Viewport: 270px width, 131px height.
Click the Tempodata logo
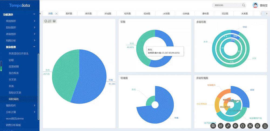(x=20, y=5)
